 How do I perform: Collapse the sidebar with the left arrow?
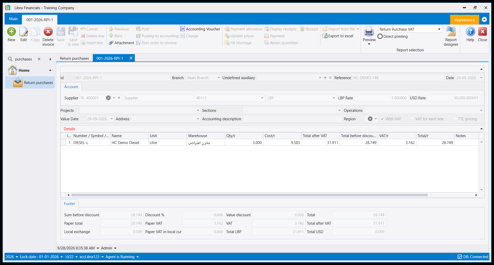point(50,59)
